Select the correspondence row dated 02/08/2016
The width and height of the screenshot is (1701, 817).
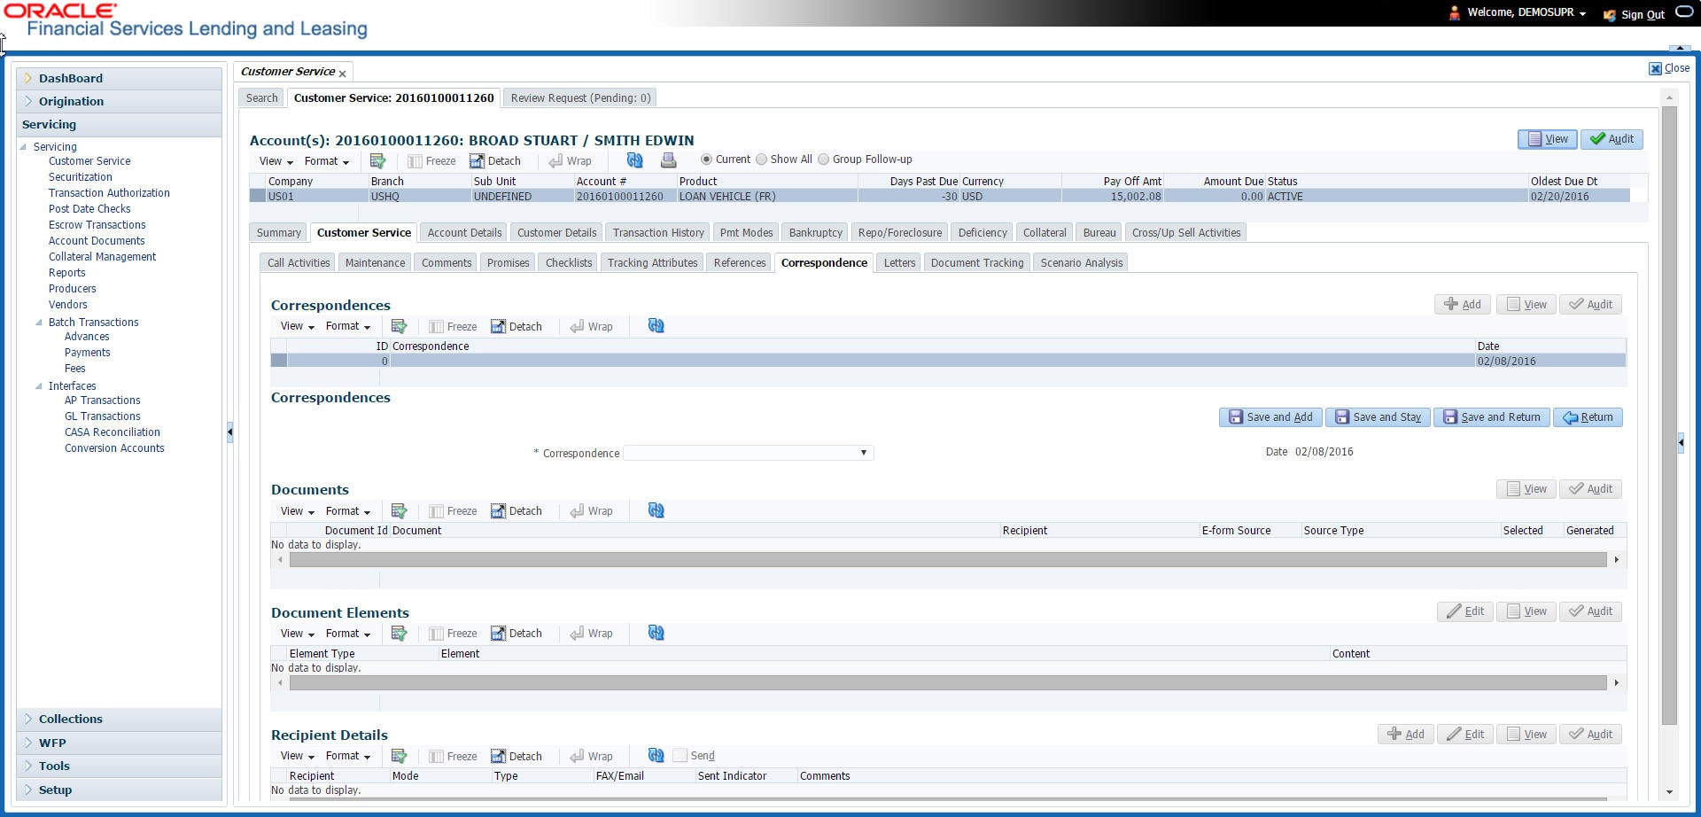pos(948,361)
